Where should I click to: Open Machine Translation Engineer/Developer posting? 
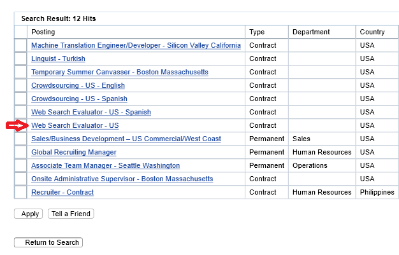(136, 46)
